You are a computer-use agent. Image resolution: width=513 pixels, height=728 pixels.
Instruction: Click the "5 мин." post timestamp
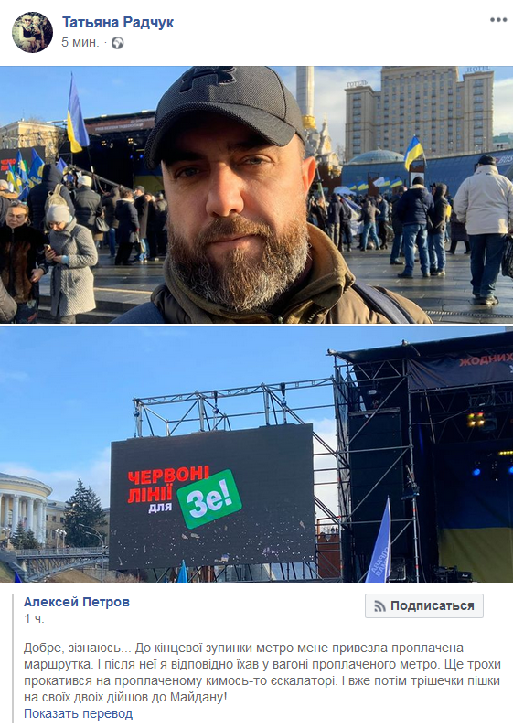80,43
